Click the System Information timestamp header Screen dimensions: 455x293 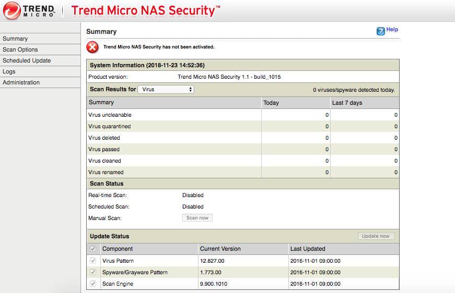pos(147,66)
